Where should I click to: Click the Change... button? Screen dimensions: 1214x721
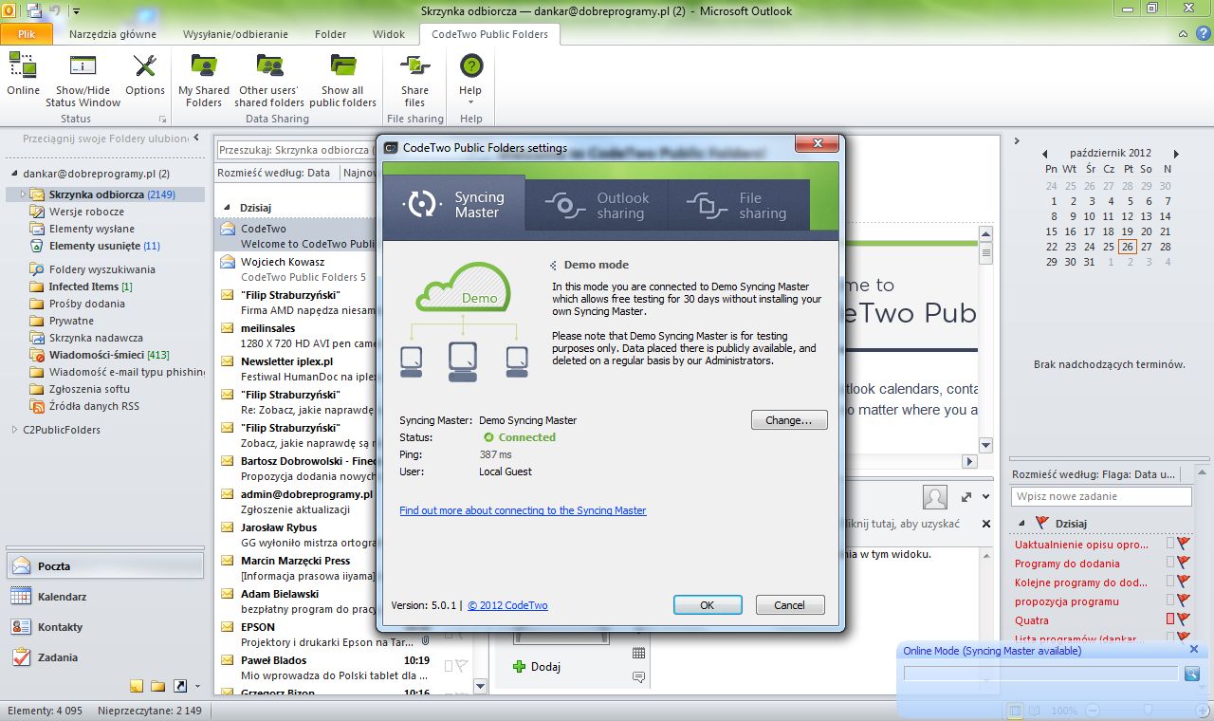789,419
